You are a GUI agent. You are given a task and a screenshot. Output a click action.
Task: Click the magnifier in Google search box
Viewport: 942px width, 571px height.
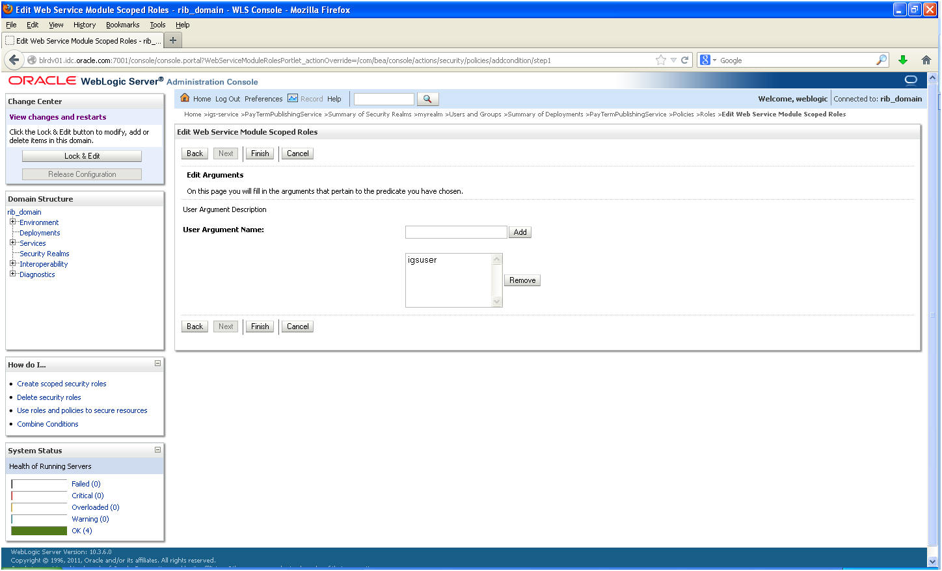(x=881, y=60)
